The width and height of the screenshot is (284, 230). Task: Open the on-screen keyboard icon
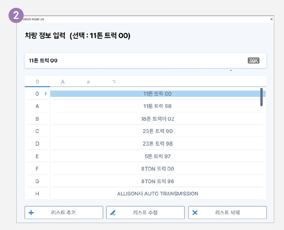pyautogui.click(x=253, y=61)
